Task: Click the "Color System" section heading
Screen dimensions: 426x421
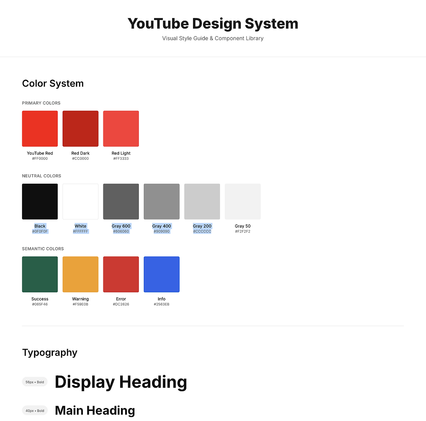Action: pos(53,83)
